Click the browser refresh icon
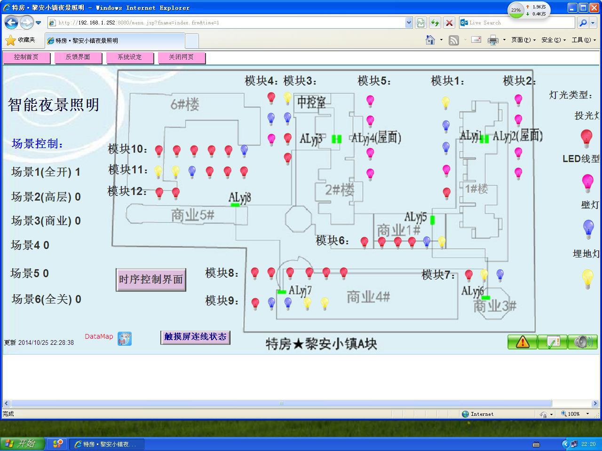602x451 pixels. click(x=435, y=23)
